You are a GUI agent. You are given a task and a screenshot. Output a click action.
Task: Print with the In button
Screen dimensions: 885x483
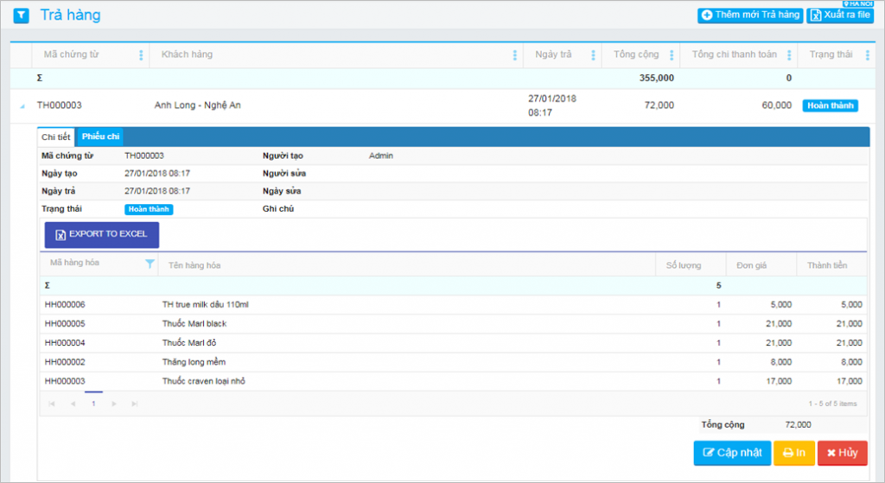pyautogui.click(x=794, y=453)
